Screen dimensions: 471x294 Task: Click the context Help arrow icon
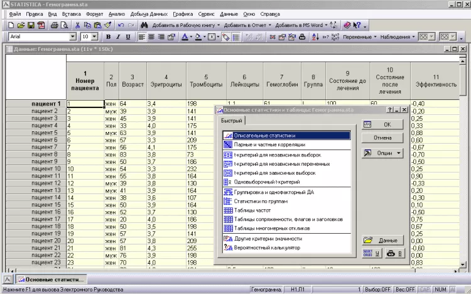click(x=358, y=25)
